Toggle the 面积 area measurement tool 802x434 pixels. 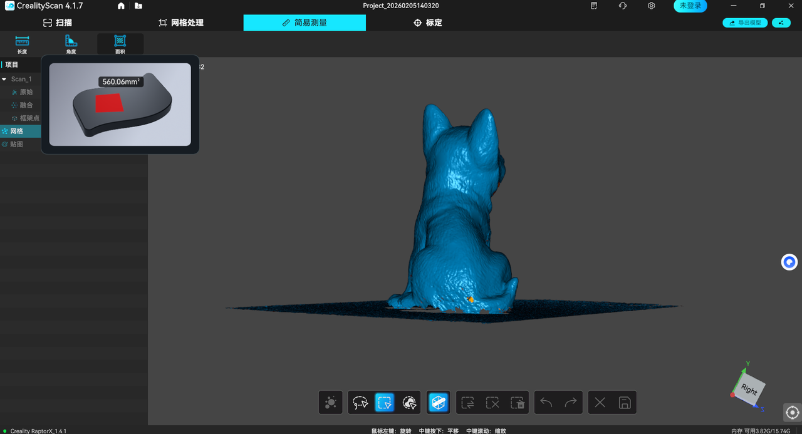click(120, 44)
